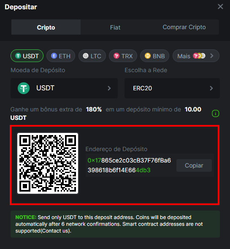Click the Litecoin icon in LTC chip
Viewport: 230px width, 249px height.
(x=86, y=56)
